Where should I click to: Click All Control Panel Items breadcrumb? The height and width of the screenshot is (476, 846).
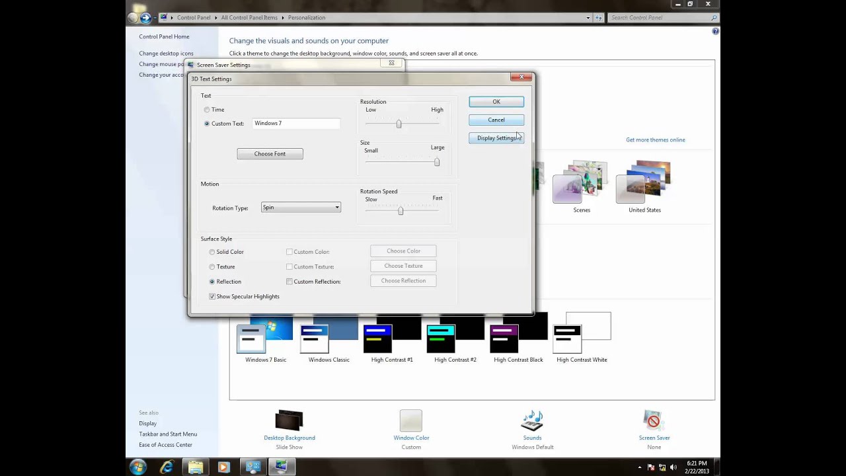[x=250, y=18]
